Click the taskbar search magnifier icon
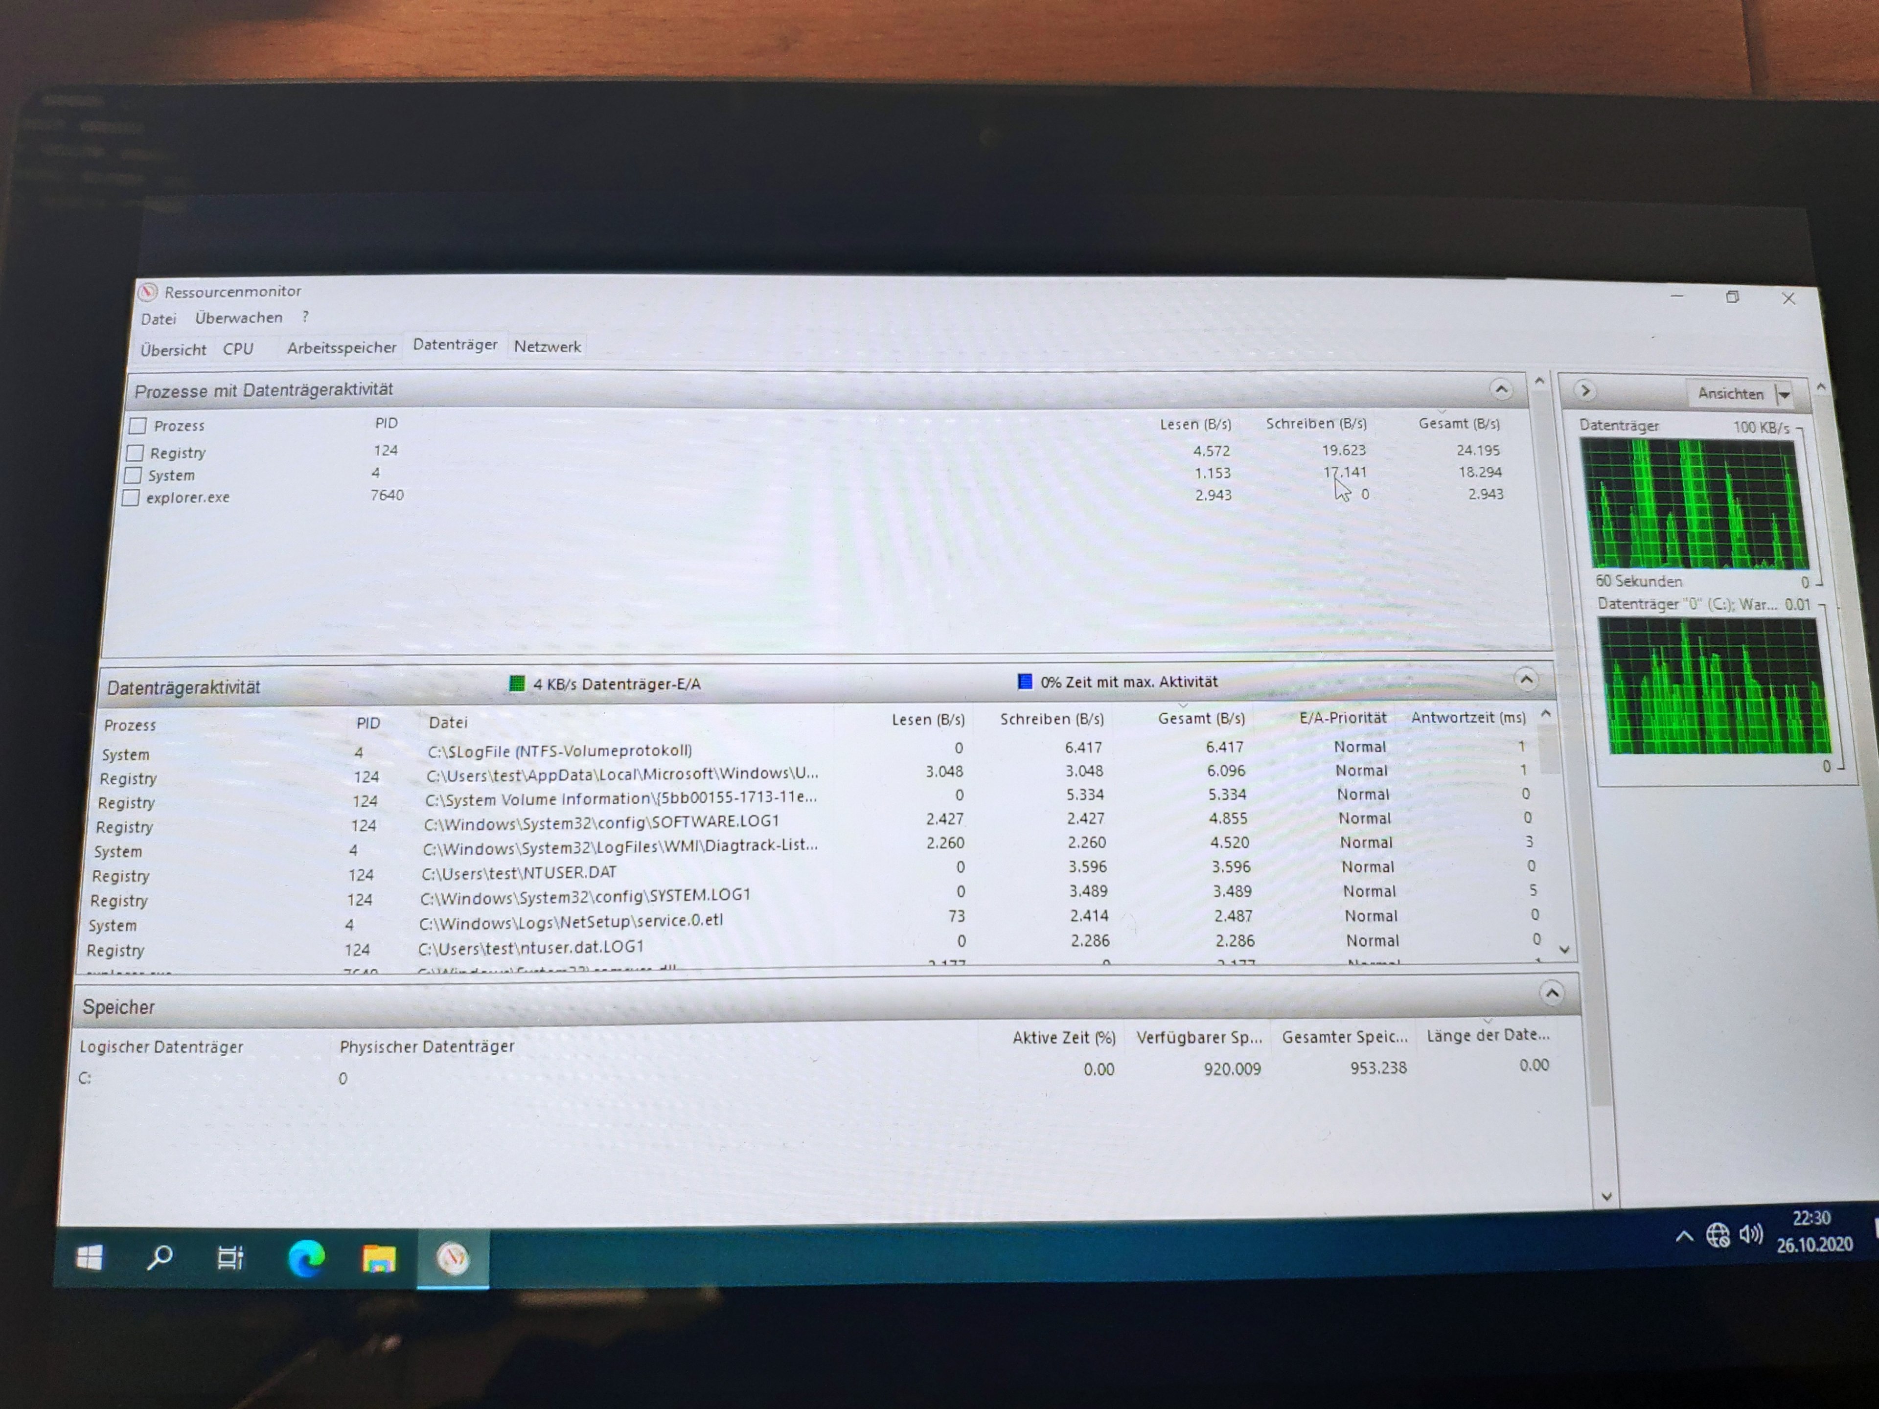 click(x=159, y=1258)
